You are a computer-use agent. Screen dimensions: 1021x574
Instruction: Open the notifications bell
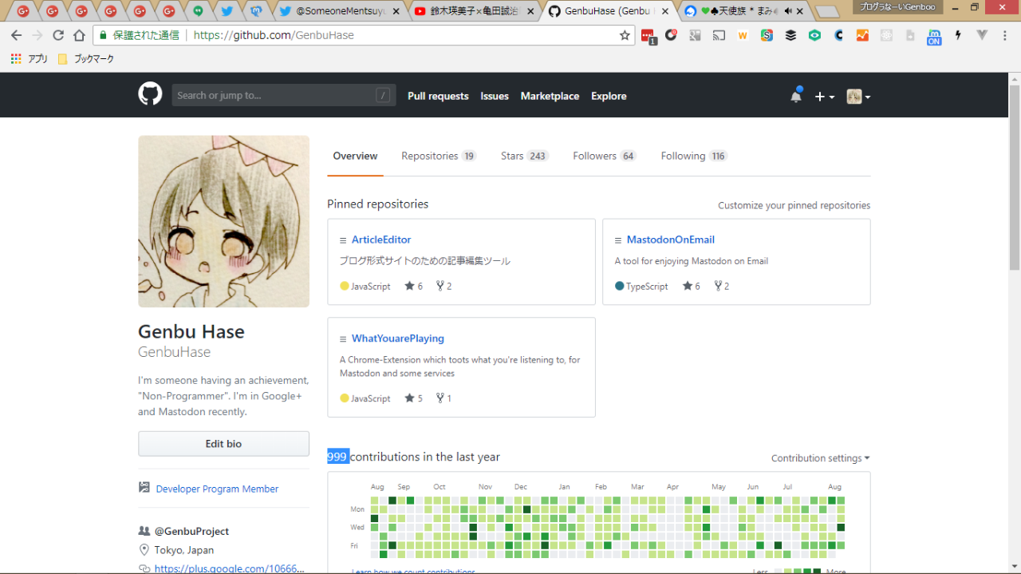795,96
